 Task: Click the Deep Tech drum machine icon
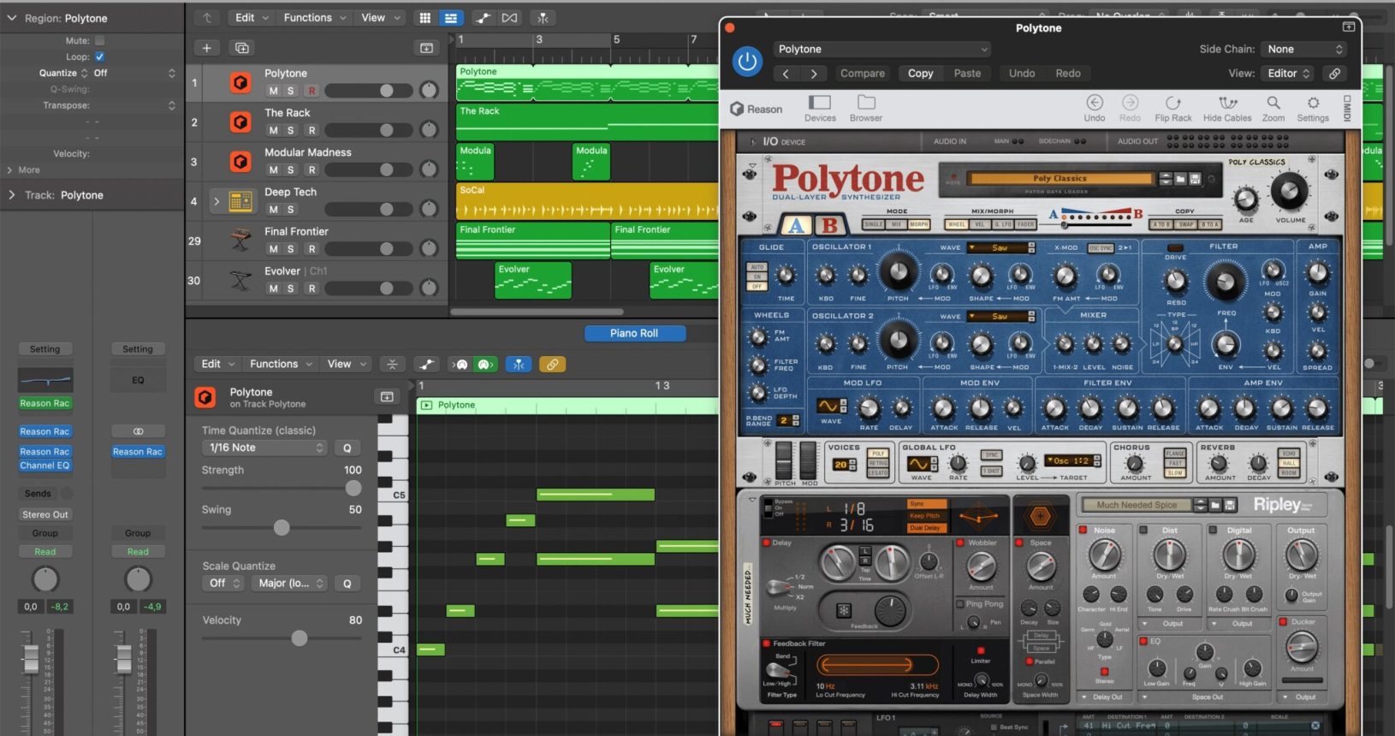pyautogui.click(x=240, y=201)
